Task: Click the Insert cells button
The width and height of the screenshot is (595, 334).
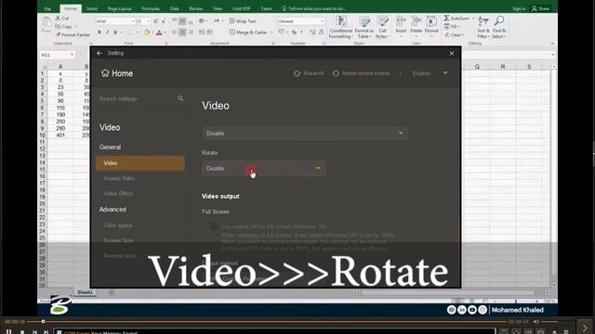Action: (401, 26)
